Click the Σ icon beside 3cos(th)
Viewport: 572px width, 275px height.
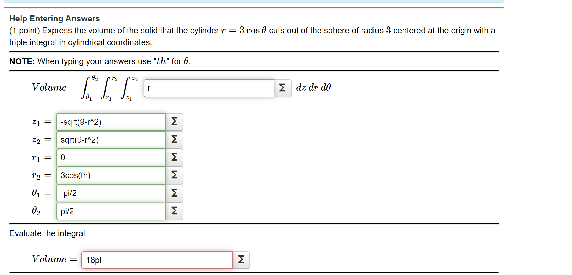(174, 176)
